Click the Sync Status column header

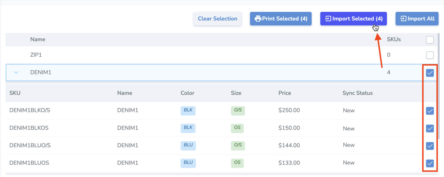coord(357,93)
